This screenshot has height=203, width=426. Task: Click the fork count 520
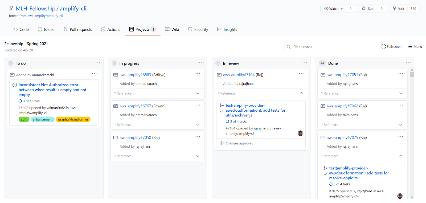click(x=413, y=9)
